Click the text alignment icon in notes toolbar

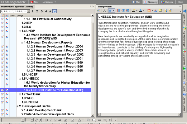[111, 11]
